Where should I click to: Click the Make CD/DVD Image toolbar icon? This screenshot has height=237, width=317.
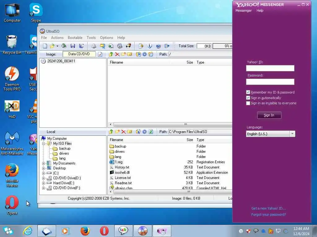pos(93,46)
